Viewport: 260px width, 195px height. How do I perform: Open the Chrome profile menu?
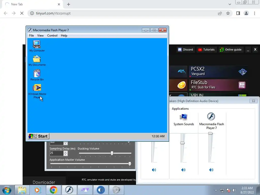pos(246,13)
